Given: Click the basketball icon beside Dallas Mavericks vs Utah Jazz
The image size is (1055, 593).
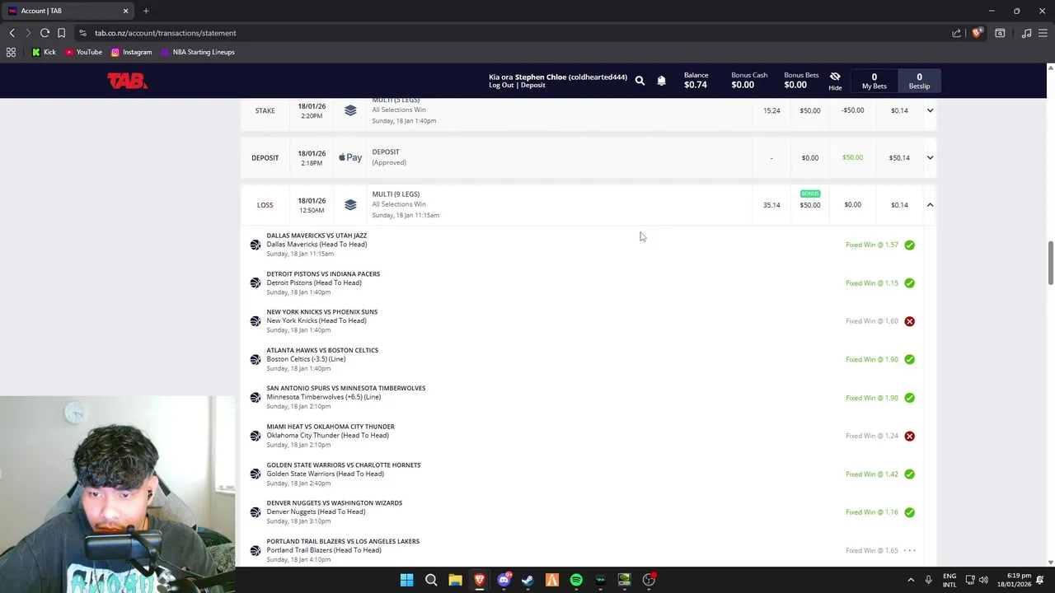Looking at the screenshot, I should click(256, 245).
